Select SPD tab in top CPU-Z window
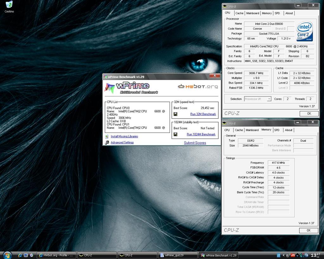Image resolution: width=324 pixels, height=259 pixels. point(277,13)
